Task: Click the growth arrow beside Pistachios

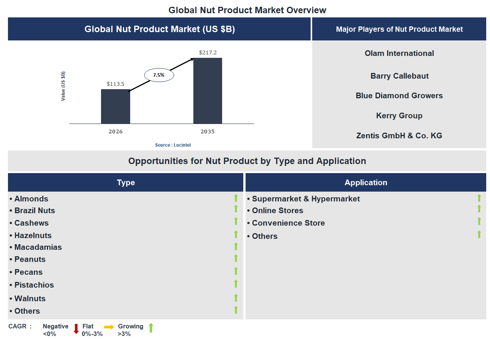Action: (235, 284)
